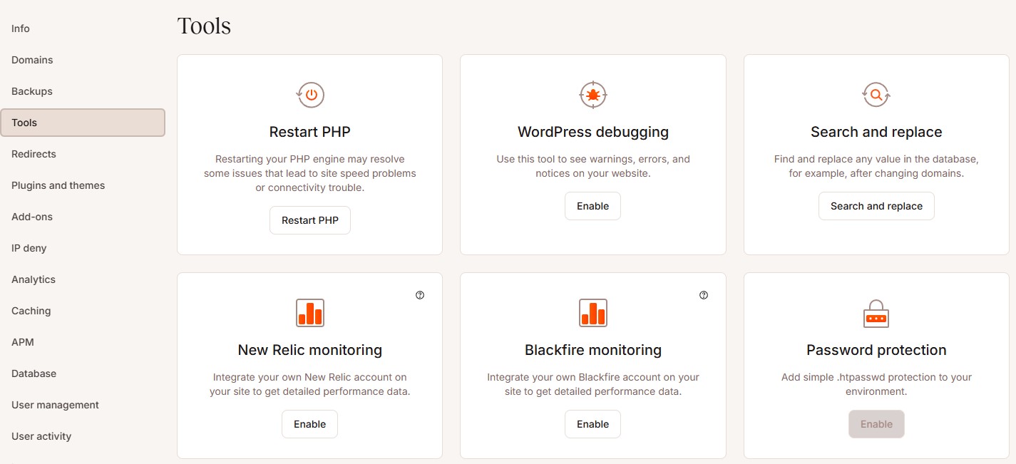Viewport: 1016px width, 464px height.
Task: Click the Password protection title
Action: click(x=876, y=350)
